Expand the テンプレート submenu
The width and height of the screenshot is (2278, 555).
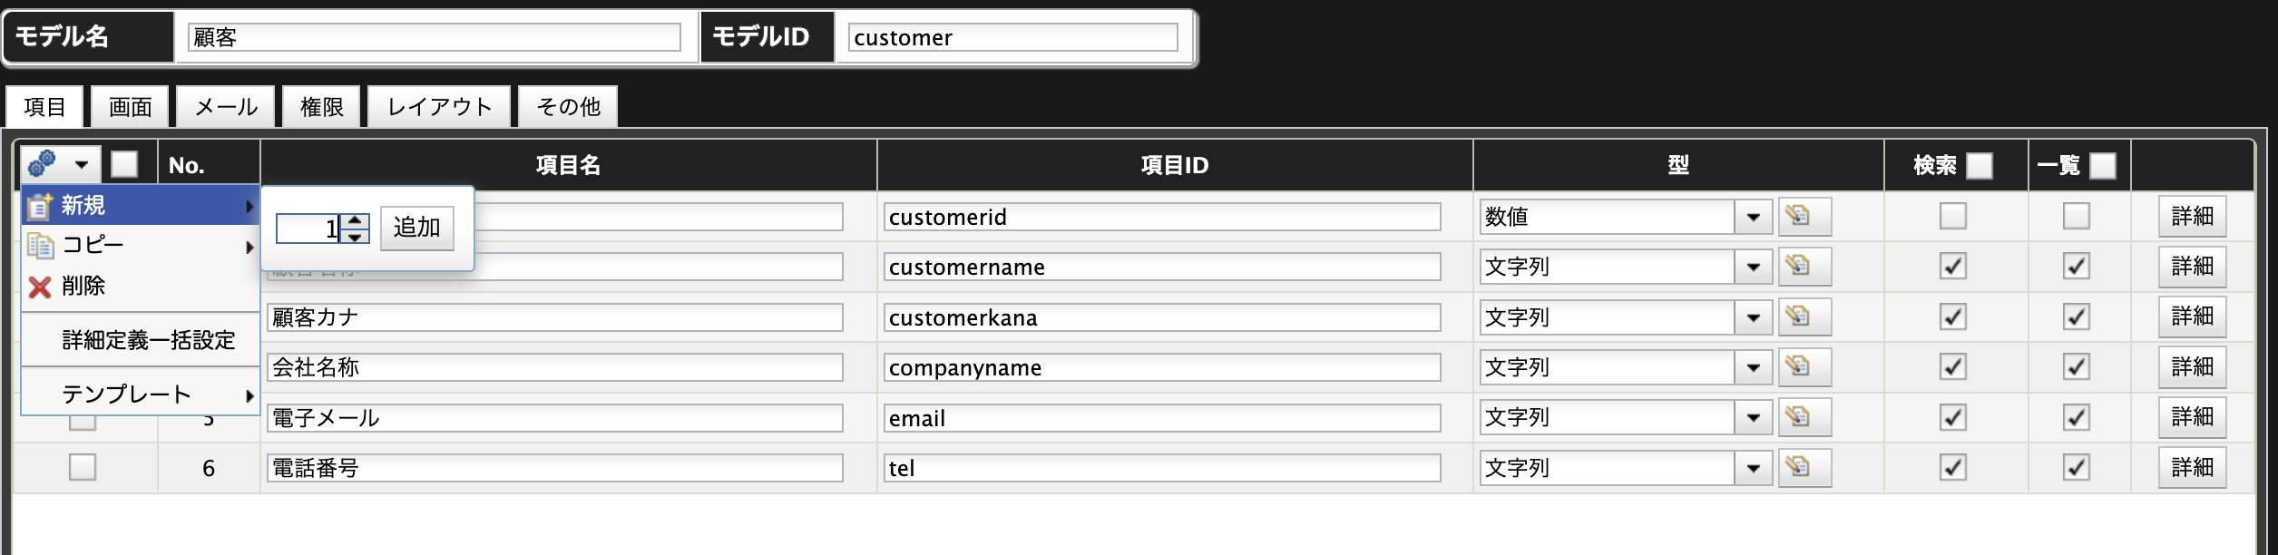pos(141,394)
